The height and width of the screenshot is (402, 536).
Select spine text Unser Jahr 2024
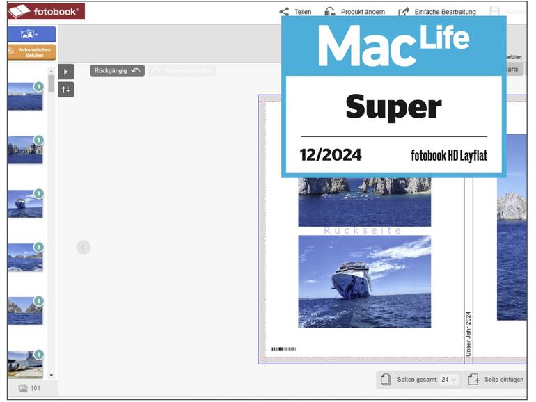(468, 334)
